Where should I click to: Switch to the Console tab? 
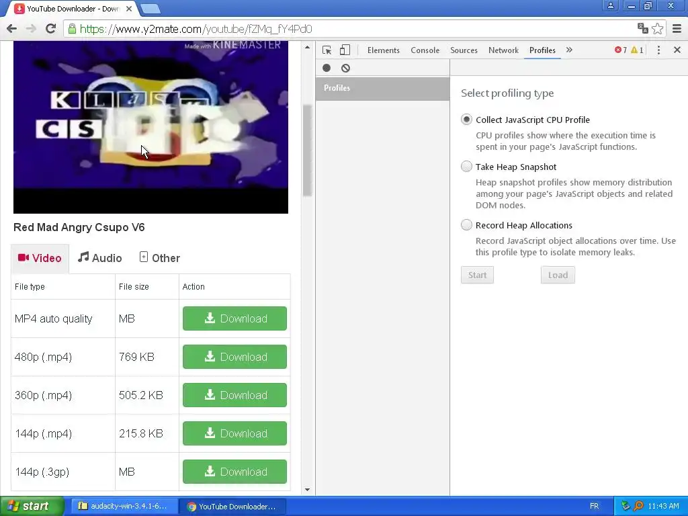coord(425,50)
